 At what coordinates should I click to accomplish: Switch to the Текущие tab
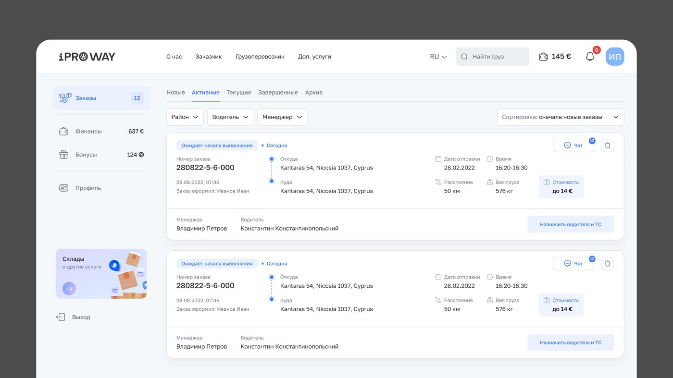pos(239,92)
